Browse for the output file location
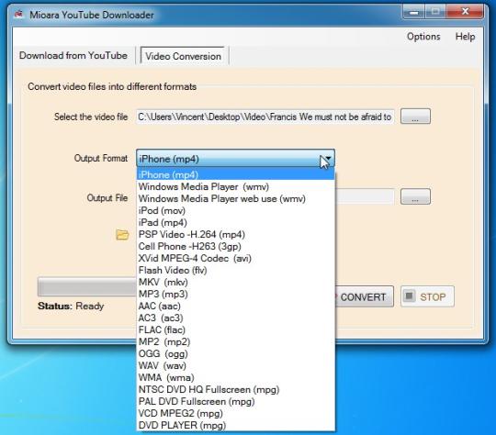Viewport: 496px width, 435px height. click(x=415, y=196)
